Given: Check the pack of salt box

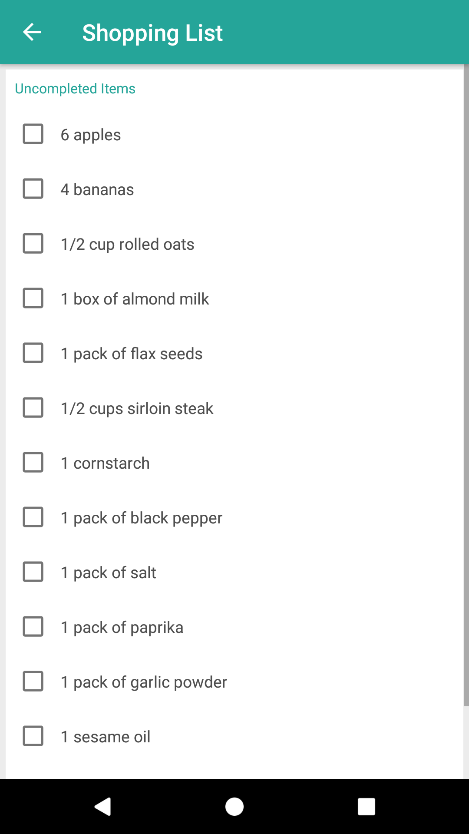Looking at the screenshot, I should click(x=33, y=572).
